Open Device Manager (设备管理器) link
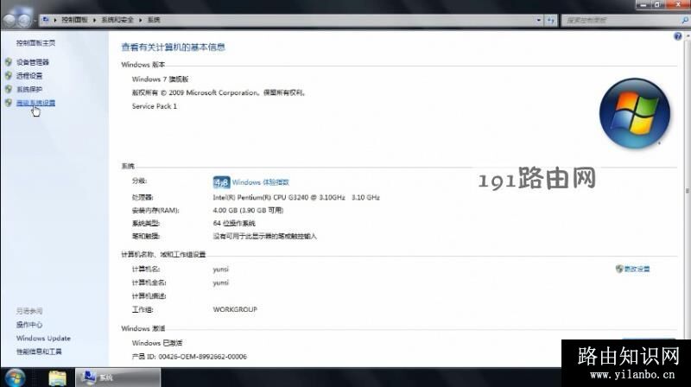This screenshot has width=691, height=387. pos(33,62)
